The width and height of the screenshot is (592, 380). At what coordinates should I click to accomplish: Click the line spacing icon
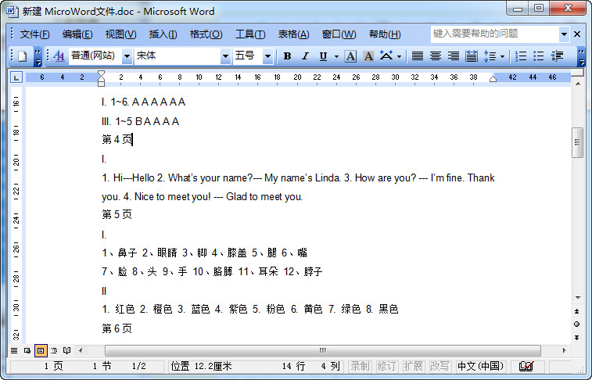tap(490, 56)
